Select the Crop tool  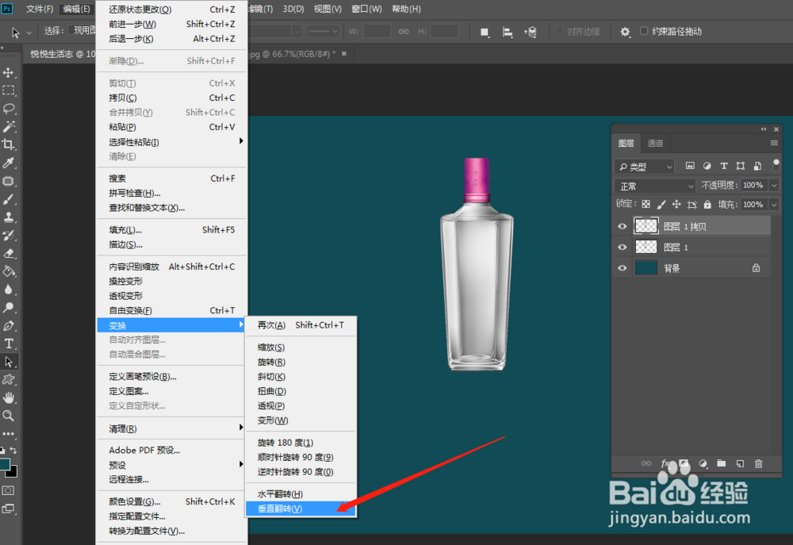(9, 144)
